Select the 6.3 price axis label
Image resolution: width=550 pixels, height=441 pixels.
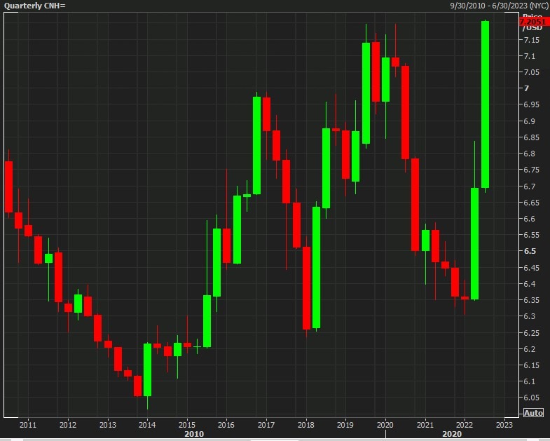pyautogui.click(x=530, y=316)
